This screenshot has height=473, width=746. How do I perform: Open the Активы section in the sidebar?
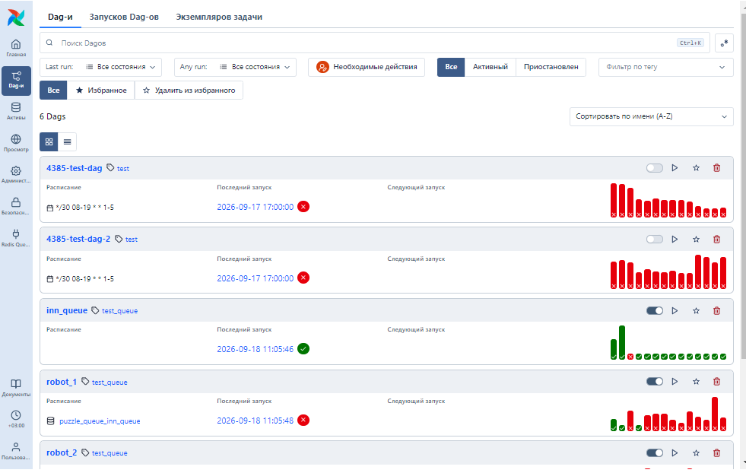pos(16,111)
